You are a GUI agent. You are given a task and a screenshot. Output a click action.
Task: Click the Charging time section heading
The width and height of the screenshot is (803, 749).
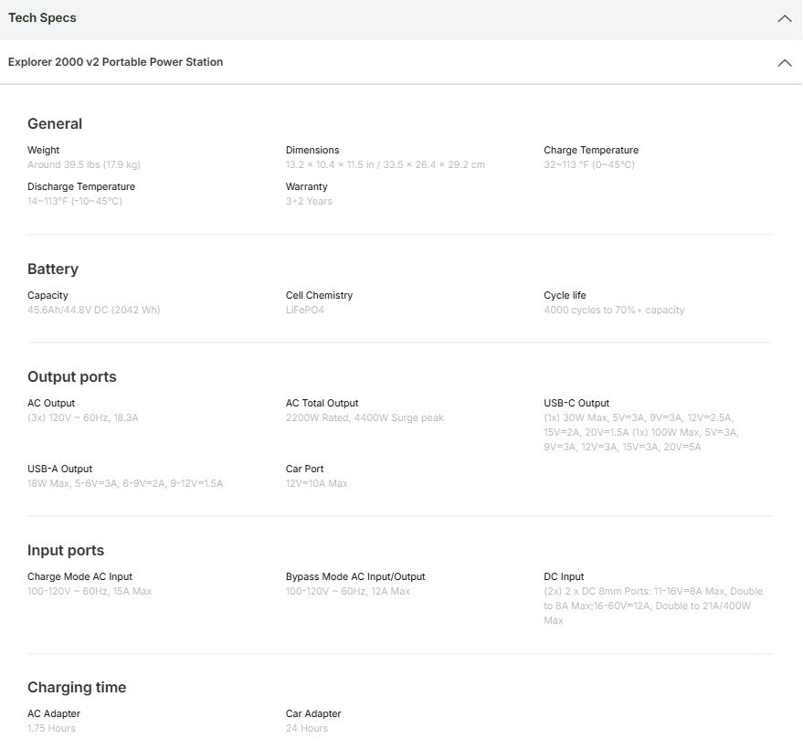(77, 688)
